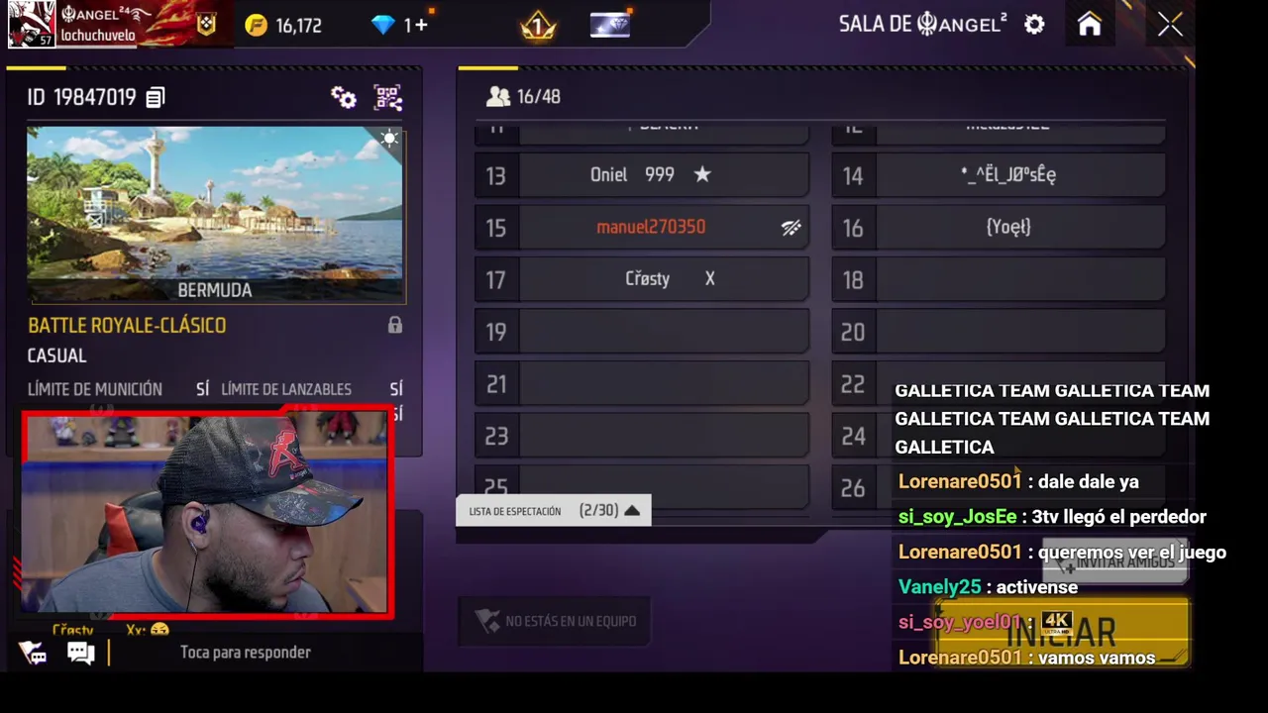1268x713 pixels.
Task: Select empty slot 19
Action: coord(642,332)
